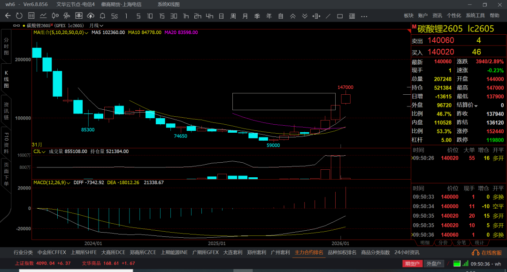Viewport: 507px width, 272px height.
Task: Click the double down-arrow icon
Action: (x=305, y=16)
